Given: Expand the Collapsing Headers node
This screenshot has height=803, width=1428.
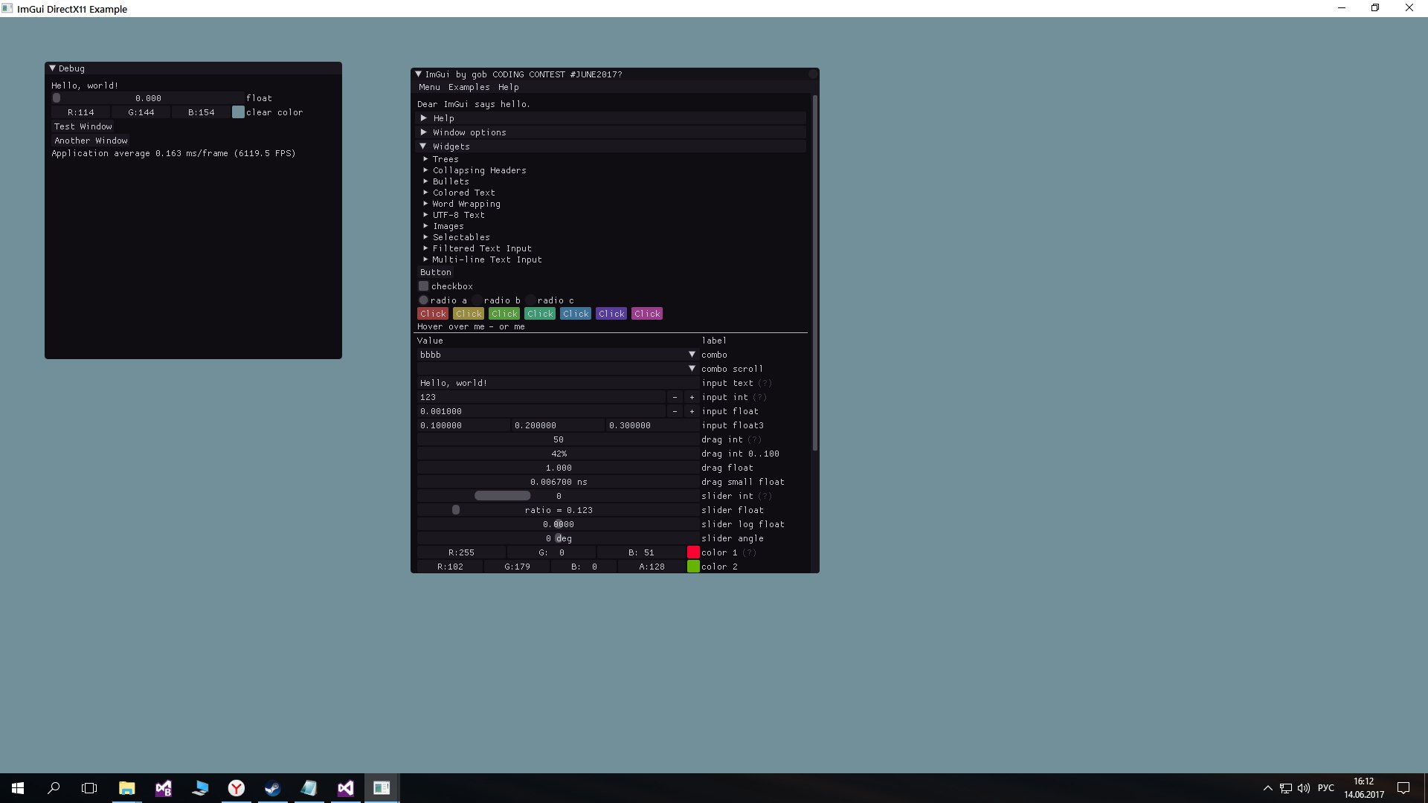Looking at the screenshot, I should tap(475, 170).
